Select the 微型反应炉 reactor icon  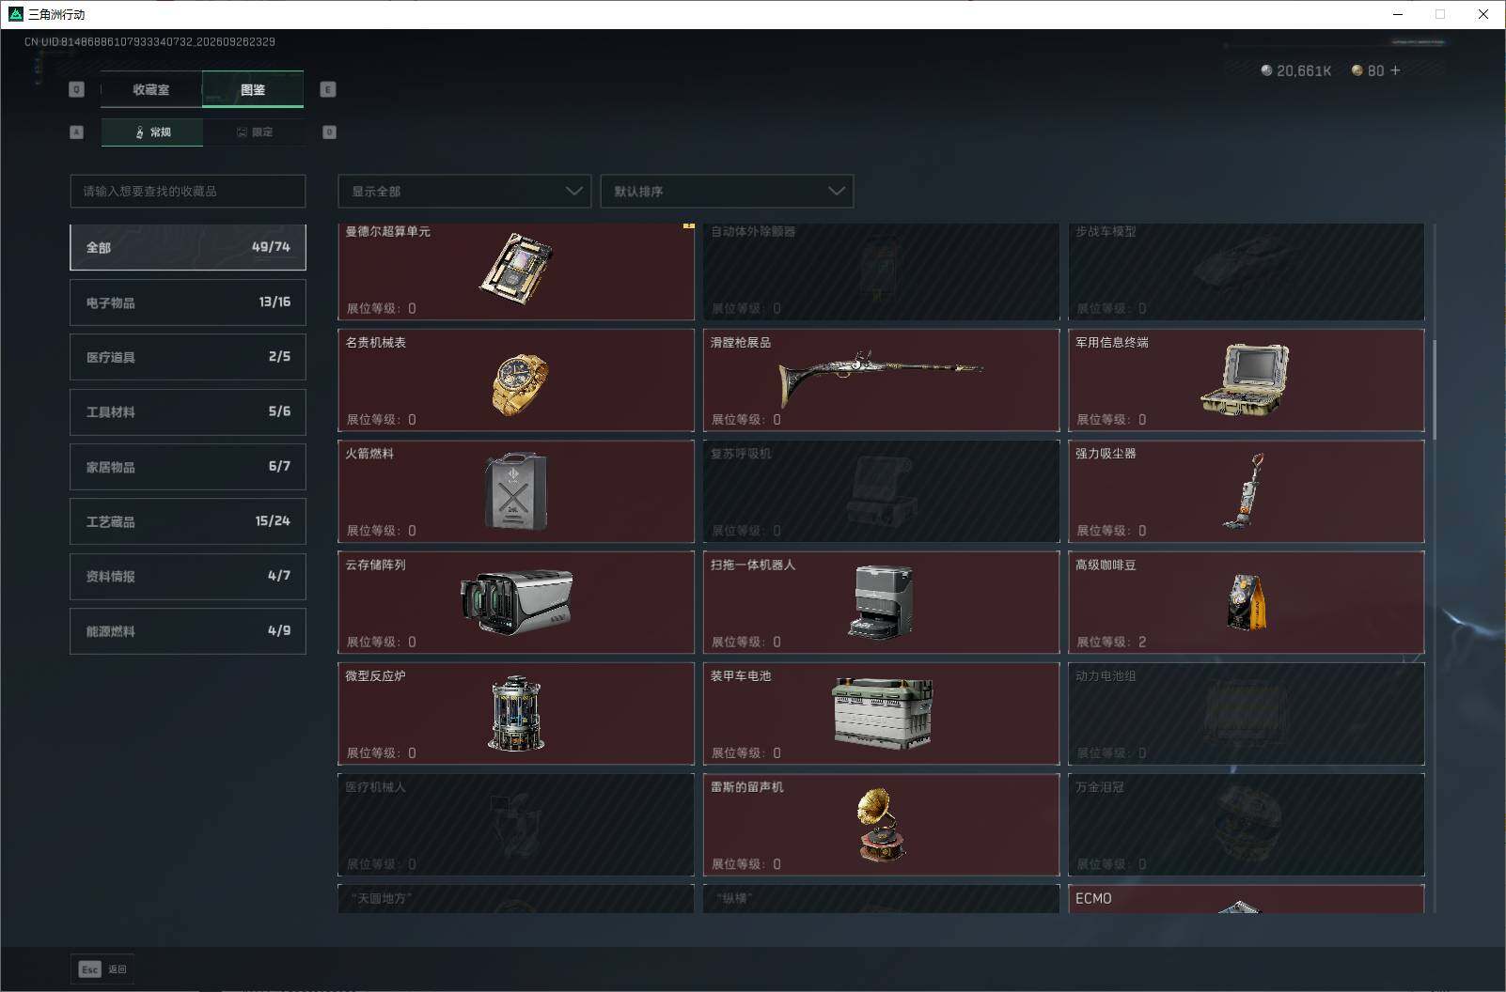[x=516, y=713]
